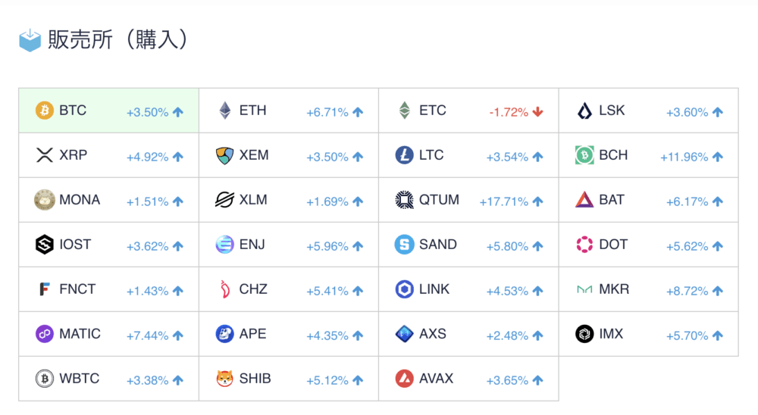Image resolution: width=758 pixels, height=415 pixels.
Task: Select the SAND label
Action: (x=438, y=245)
